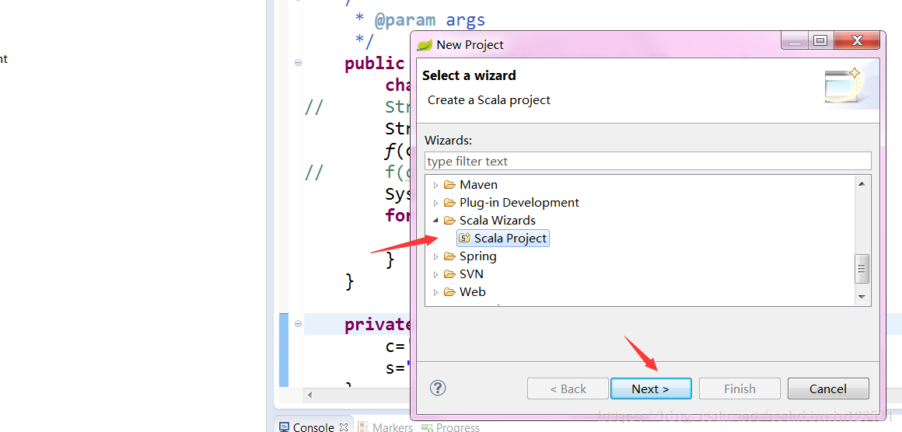This screenshot has height=432, width=902.
Task: Focus the type filter text field
Action: [649, 162]
